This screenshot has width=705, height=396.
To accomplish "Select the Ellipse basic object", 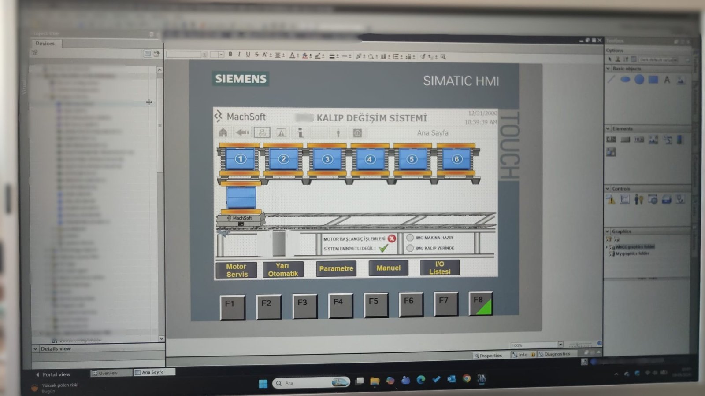I will [625, 80].
